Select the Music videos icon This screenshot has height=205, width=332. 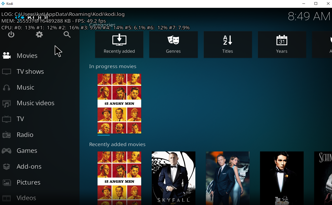click(x=6, y=103)
